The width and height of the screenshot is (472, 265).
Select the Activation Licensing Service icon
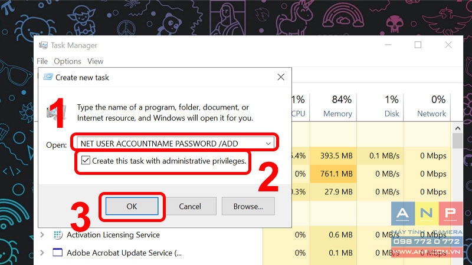click(58, 234)
